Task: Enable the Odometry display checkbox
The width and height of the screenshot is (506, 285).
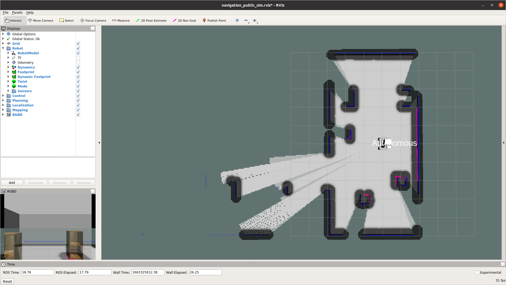Action: (x=78, y=62)
